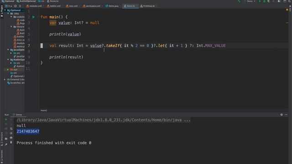Screen dimensions: 292x164
Task: Toggle the Structure tool window stripe button
Action: click(x=2, y=139)
